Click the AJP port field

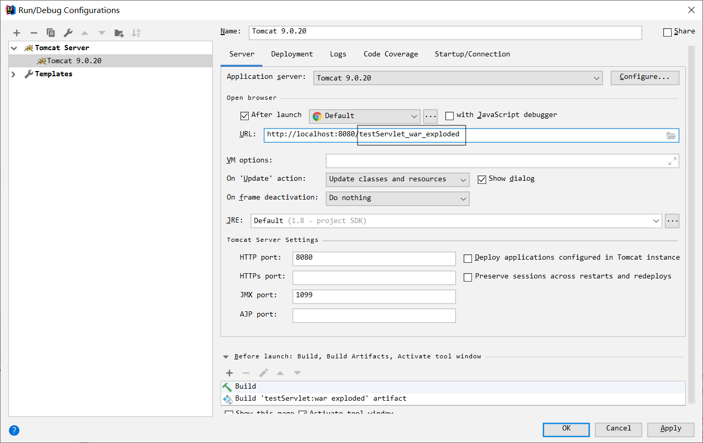click(x=374, y=316)
